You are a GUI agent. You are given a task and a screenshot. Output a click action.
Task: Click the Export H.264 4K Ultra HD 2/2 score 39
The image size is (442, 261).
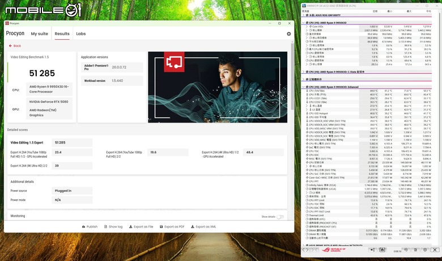pyautogui.click(x=72, y=166)
